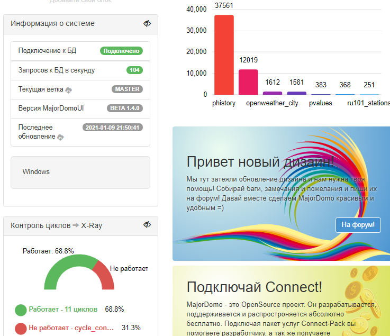390x336 pixels.
Task: Click the Версия MajorDomoUI row label
Action: pyautogui.click(x=51, y=108)
